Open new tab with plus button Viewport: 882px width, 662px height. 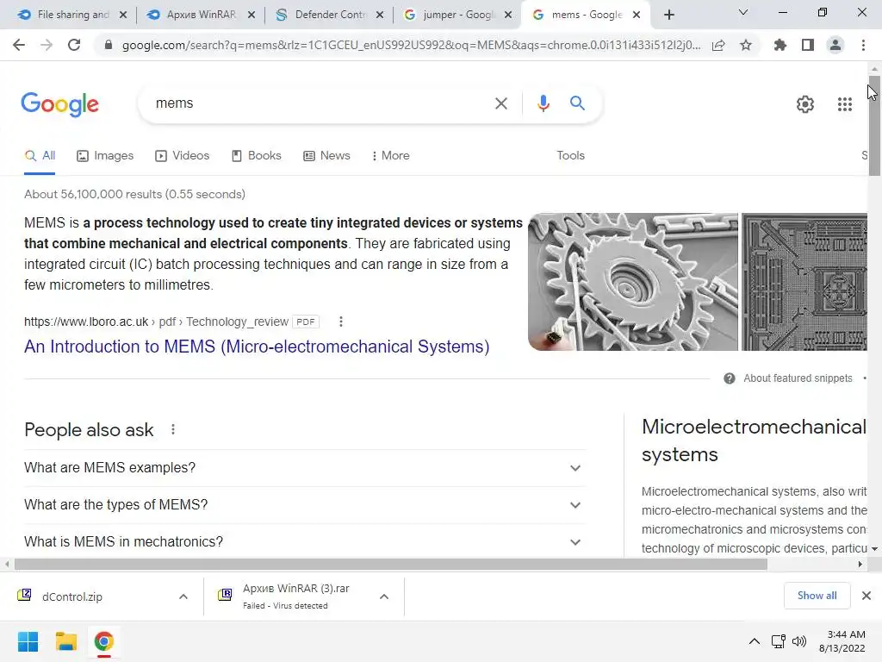(x=668, y=15)
